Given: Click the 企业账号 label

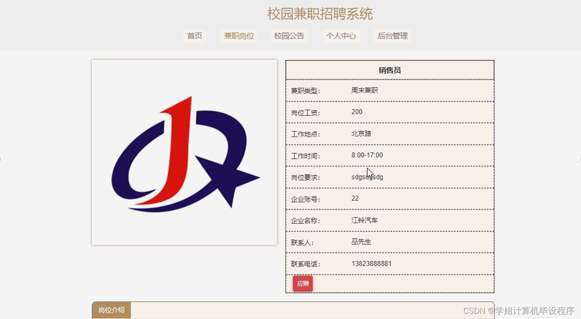Looking at the screenshot, I should coord(305,199).
